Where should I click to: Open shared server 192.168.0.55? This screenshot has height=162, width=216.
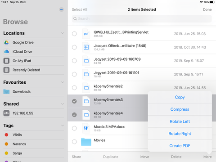click(34, 113)
